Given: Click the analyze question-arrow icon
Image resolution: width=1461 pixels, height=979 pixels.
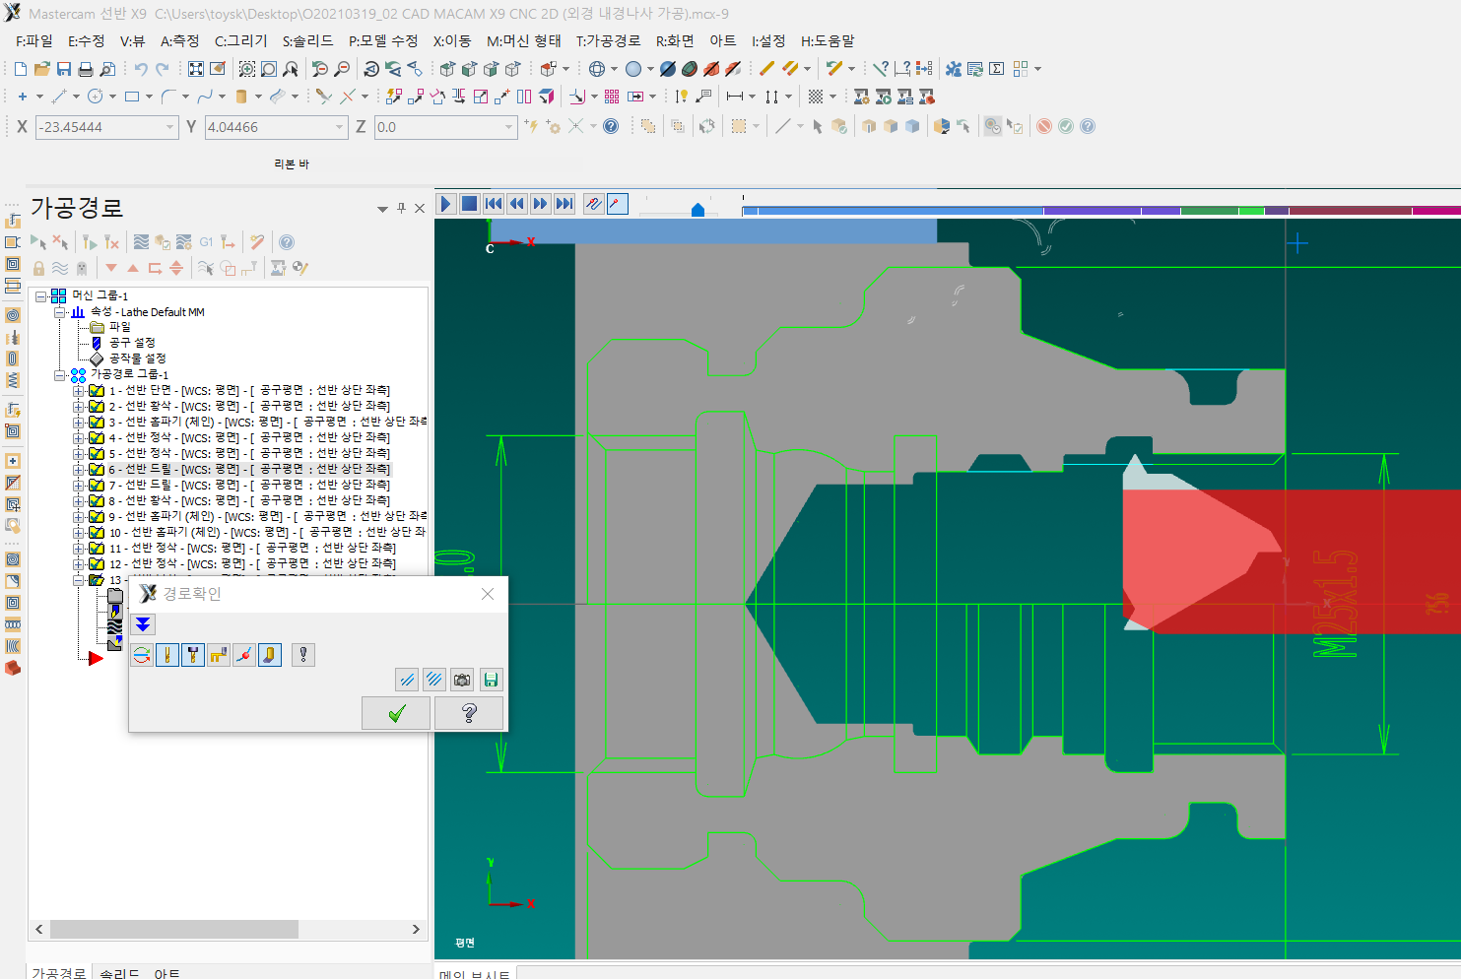Looking at the screenshot, I should click(x=881, y=69).
